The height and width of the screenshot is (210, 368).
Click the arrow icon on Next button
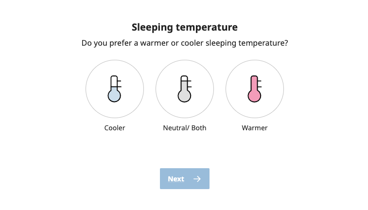coord(197,179)
